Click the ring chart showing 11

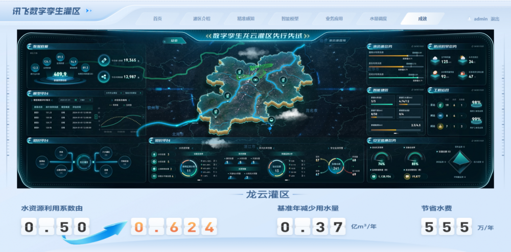point(189,168)
